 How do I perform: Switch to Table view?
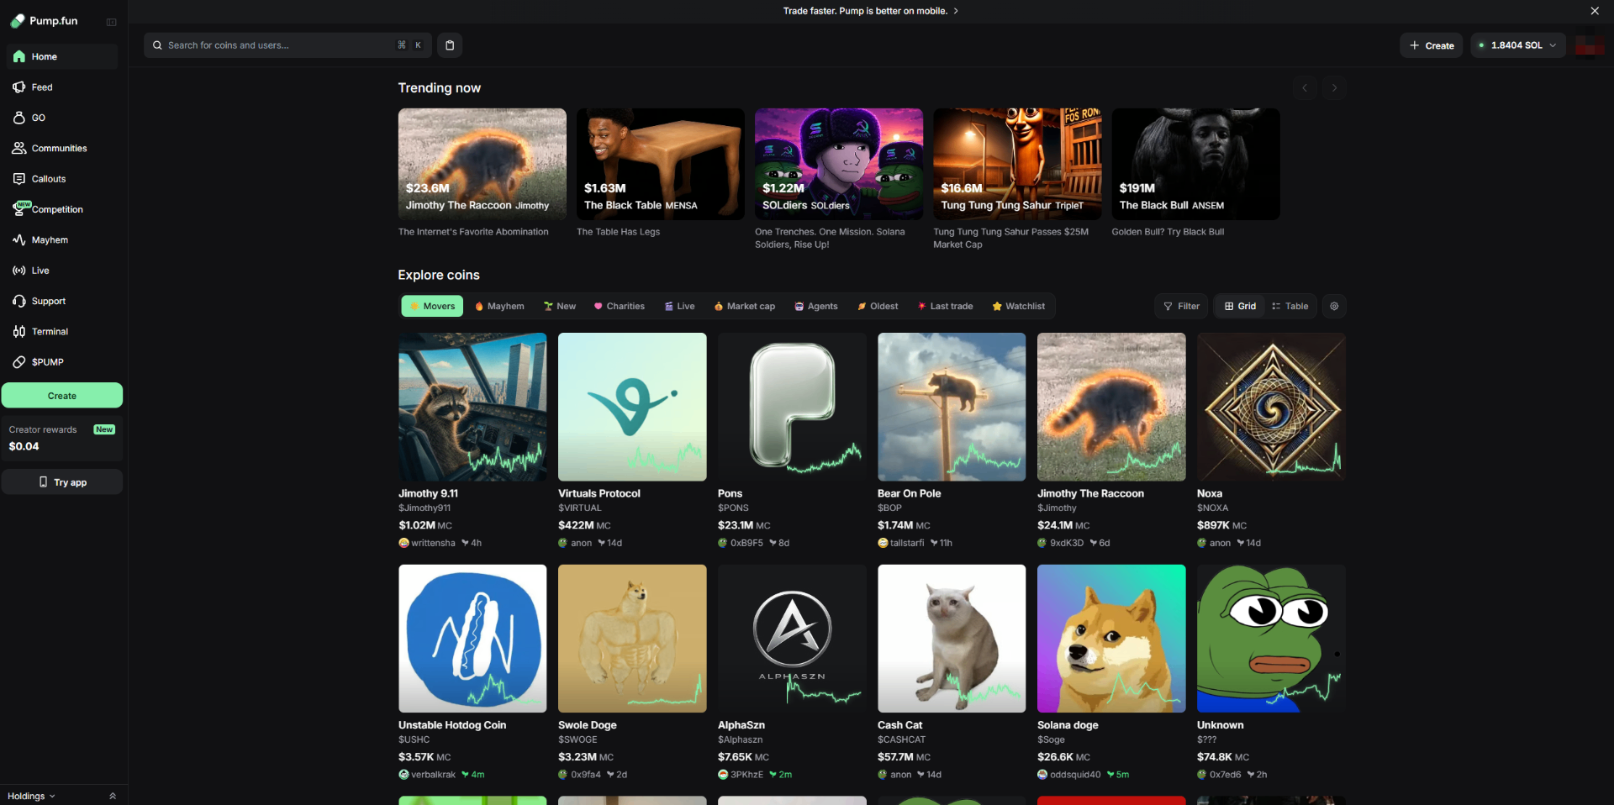tap(1290, 306)
